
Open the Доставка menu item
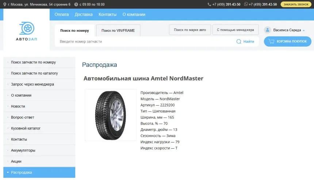coord(84,14)
